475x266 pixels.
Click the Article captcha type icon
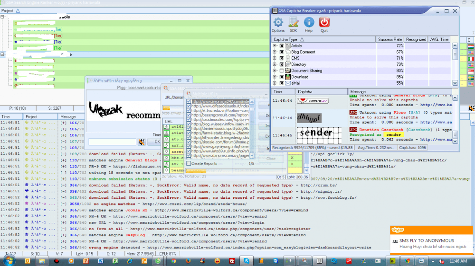288,46
